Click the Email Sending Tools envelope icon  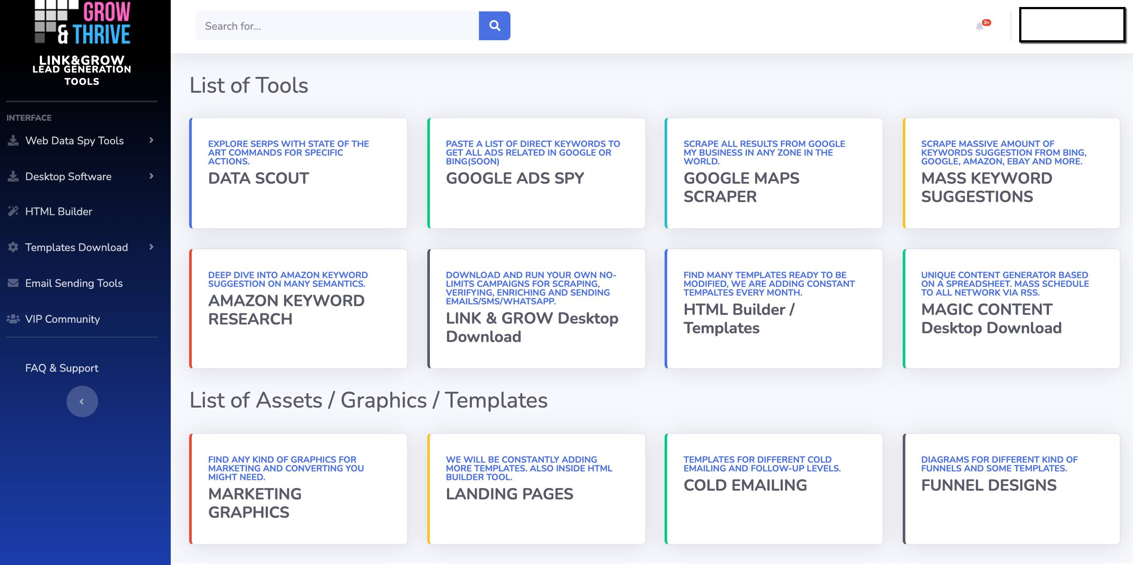13,283
